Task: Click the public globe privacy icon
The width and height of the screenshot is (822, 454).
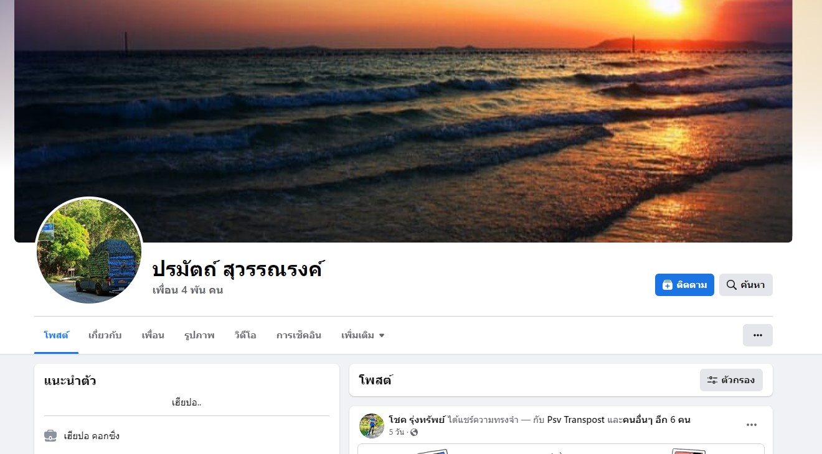Action: click(414, 432)
